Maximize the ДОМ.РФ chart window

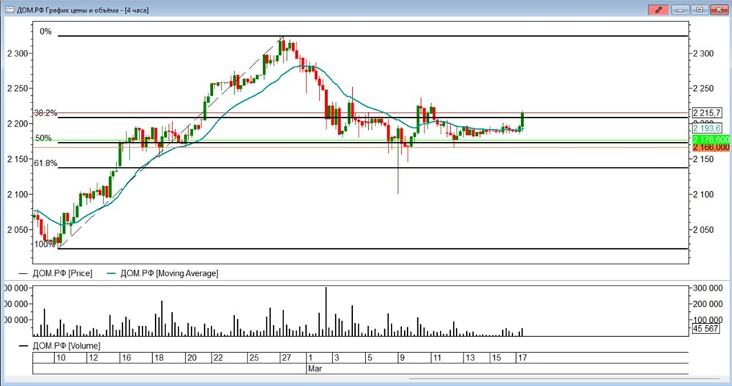pyautogui.click(x=699, y=10)
